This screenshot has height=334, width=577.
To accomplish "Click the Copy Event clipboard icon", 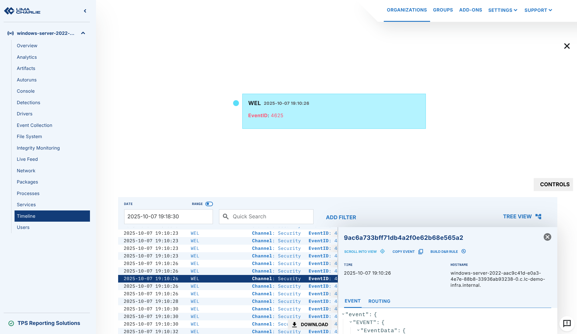I will click(x=420, y=252).
